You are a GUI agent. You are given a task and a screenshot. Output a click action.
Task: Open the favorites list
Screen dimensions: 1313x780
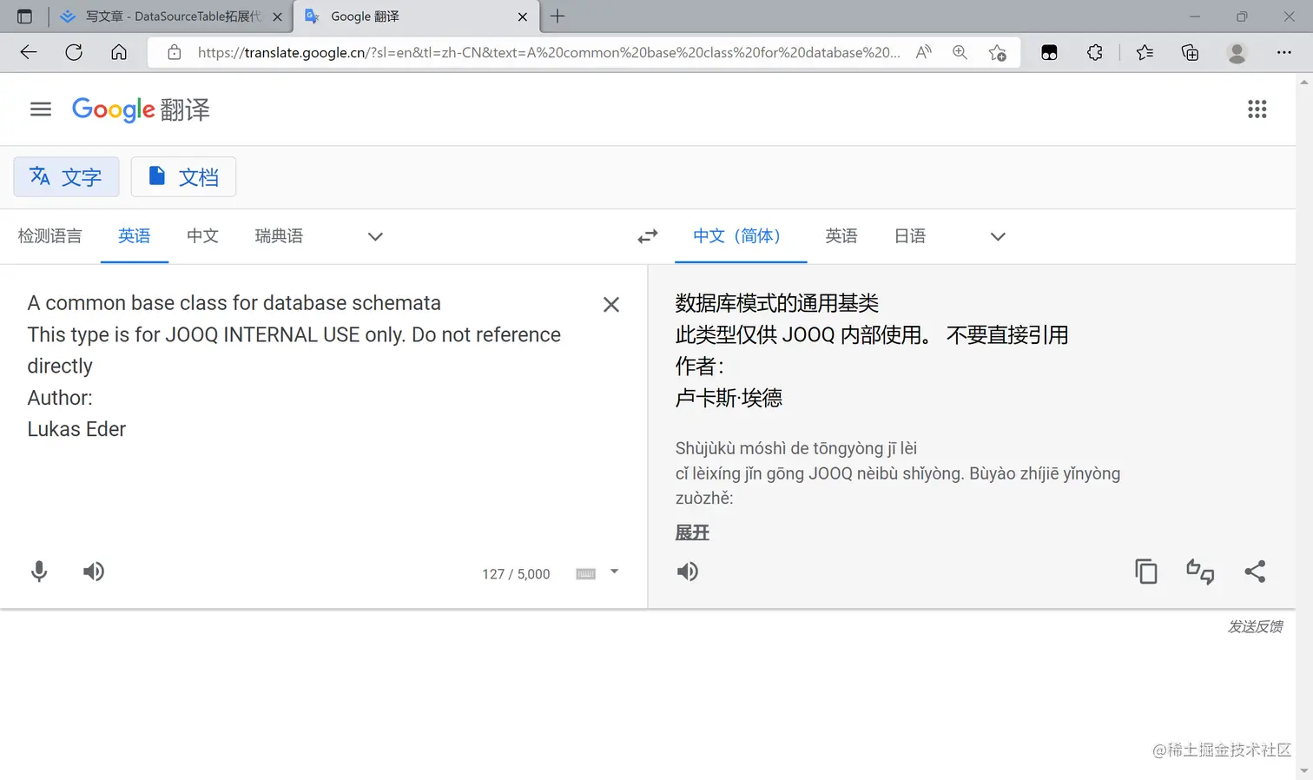click(x=1145, y=52)
